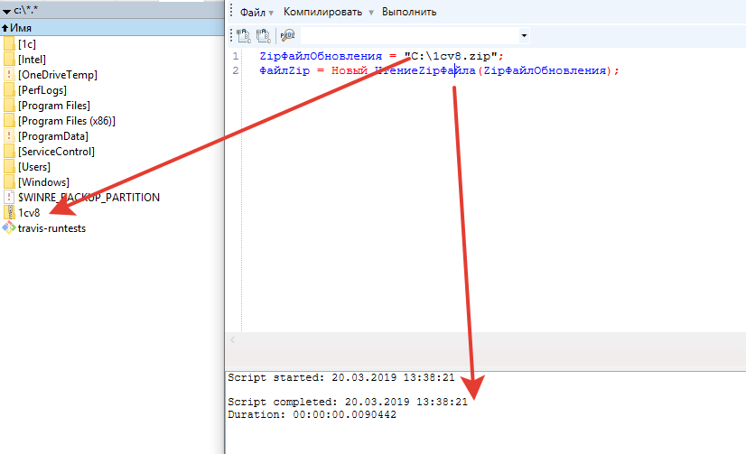Click the line number 2 in the gutter
The width and height of the screenshot is (746, 454).
236,70
